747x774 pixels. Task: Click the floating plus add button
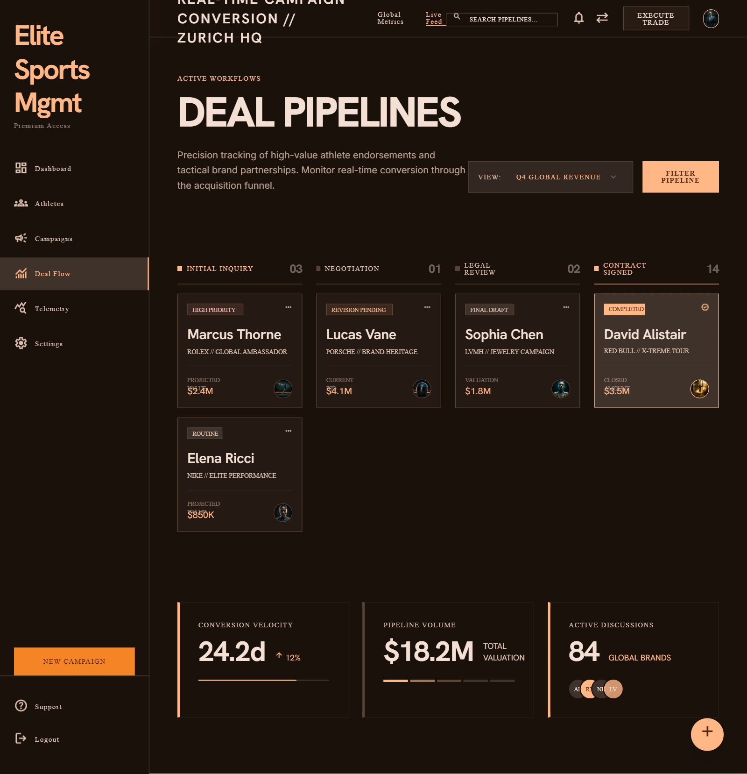pyautogui.click(x=707, y=734)
